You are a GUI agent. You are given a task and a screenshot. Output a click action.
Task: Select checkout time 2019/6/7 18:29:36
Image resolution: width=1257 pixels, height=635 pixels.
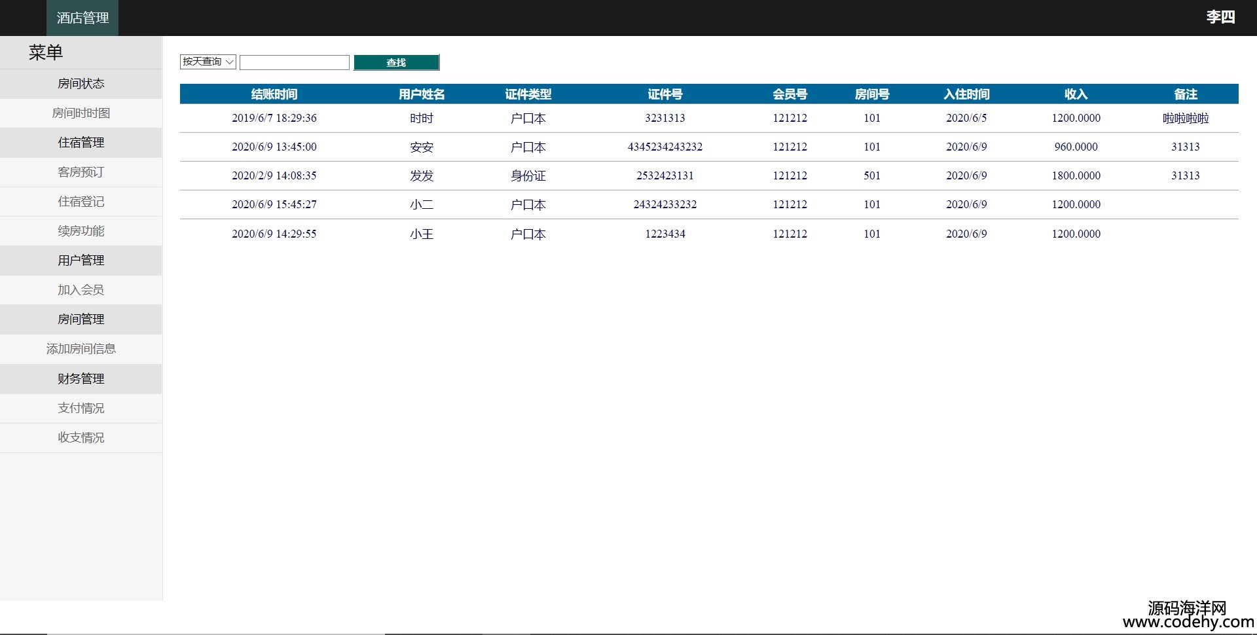[x=274, y=118]
